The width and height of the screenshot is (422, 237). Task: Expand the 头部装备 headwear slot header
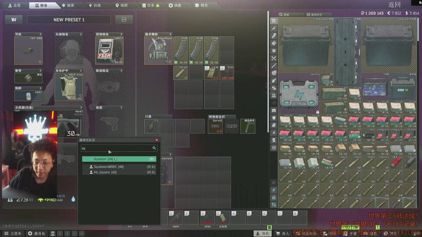coord(69,34)
